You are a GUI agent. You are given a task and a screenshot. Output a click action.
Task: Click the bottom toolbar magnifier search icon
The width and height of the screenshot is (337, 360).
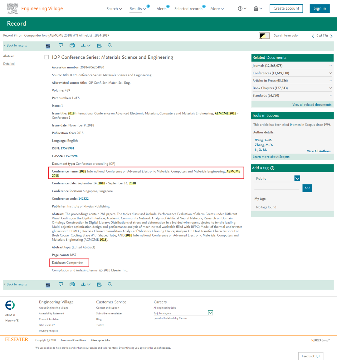(x=110, y=284)
